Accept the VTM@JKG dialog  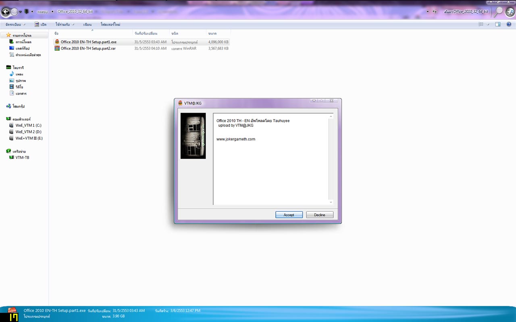[x=289, y=215]
